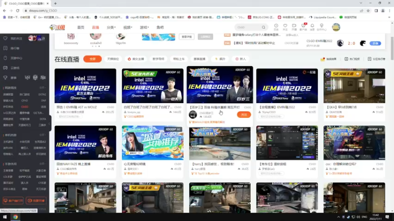Click the Douyu logo in header
The width and height of the screenshot is (394, 221).
pyautogui.click(x=57, y=28)
